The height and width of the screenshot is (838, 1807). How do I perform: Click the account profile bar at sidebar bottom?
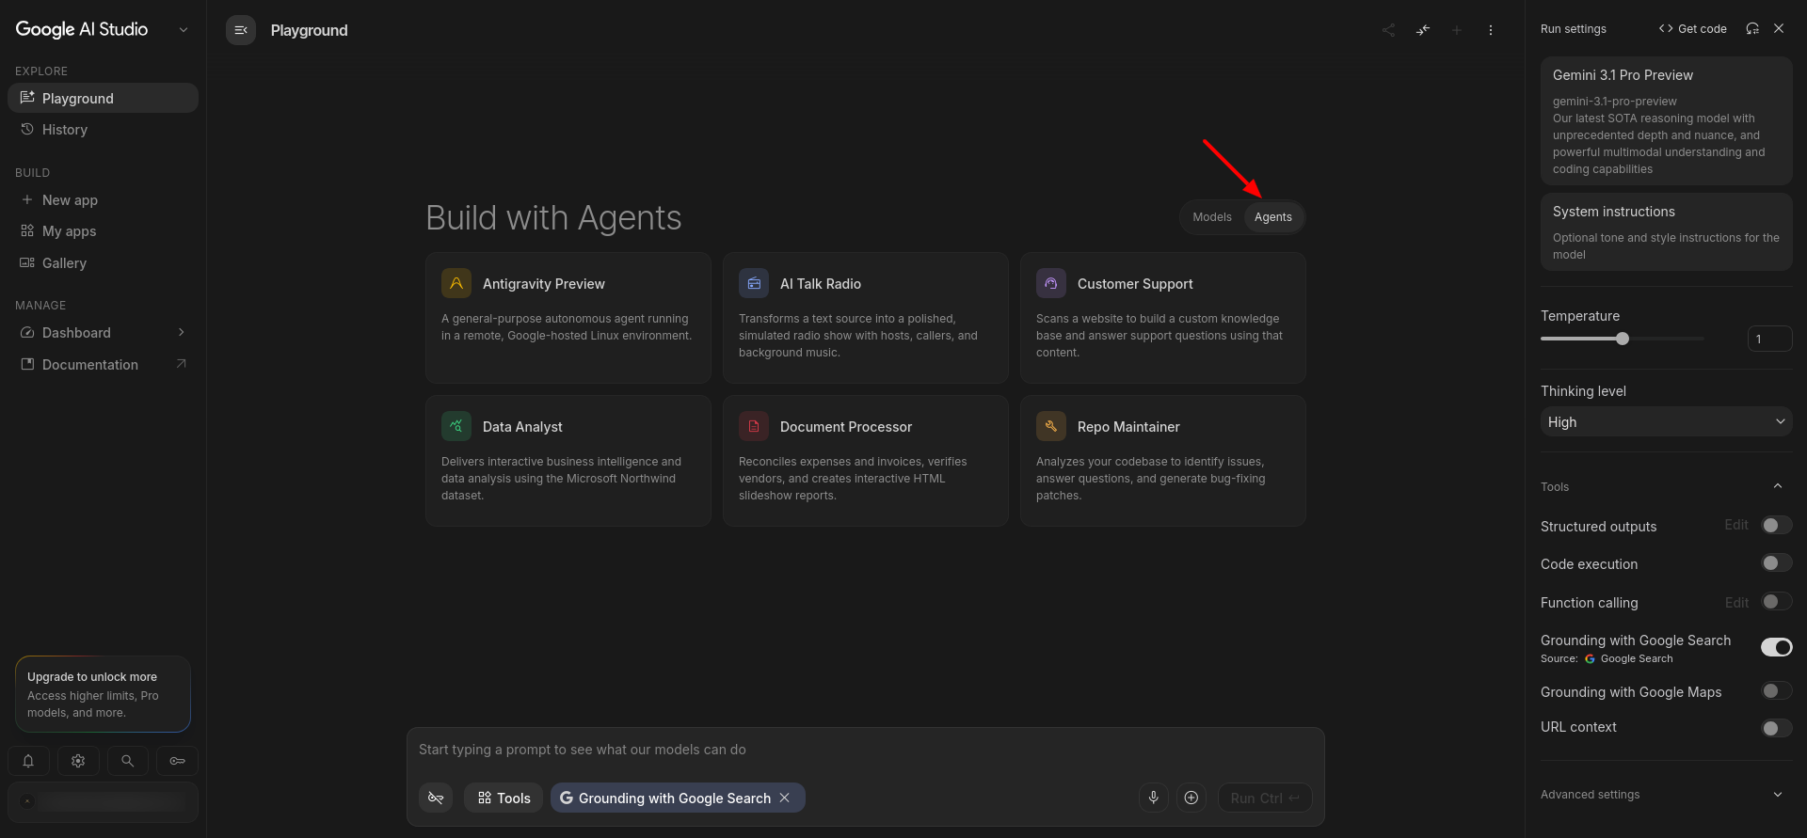coord(104,801)
